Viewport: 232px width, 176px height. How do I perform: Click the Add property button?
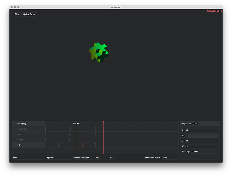[x=97, y=158]
